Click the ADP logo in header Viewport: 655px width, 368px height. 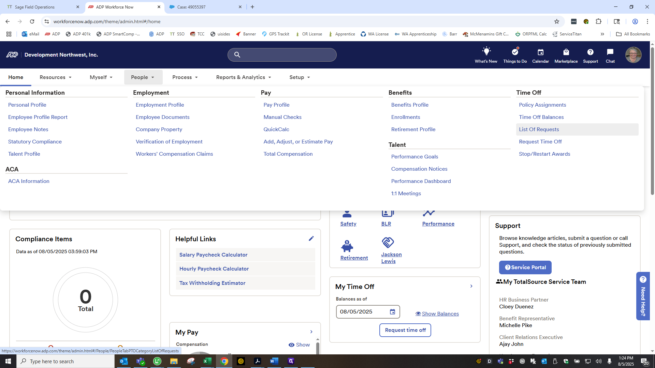12,55
